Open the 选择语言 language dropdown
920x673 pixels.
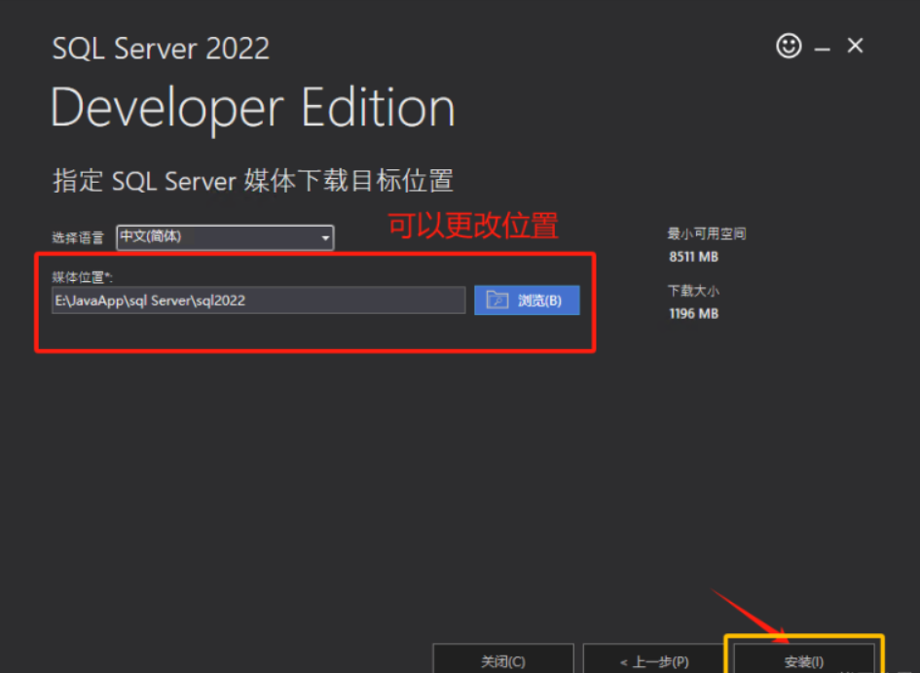[x=225, y=237]
